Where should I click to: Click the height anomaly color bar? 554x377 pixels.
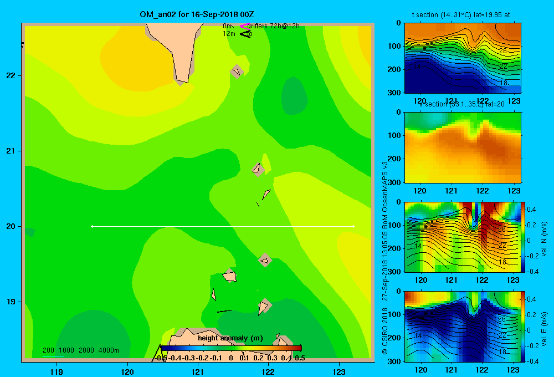231,348
